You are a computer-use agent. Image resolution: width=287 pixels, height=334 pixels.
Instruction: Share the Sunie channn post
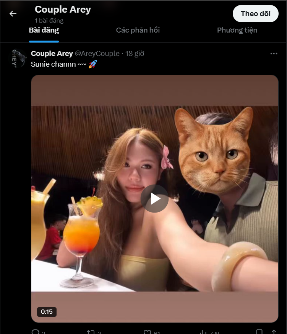point(274,330)
